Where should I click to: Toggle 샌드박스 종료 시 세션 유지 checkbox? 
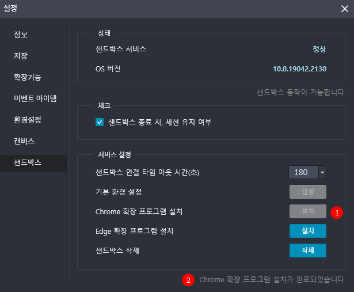[100, 122]
